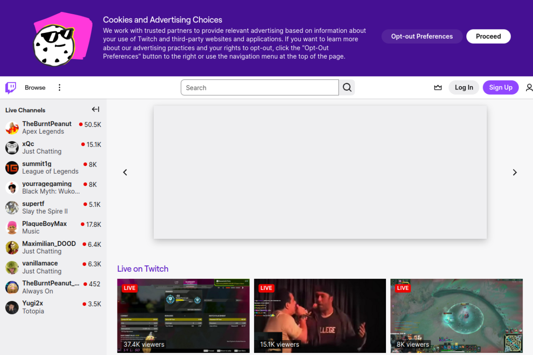Click the featured carousel player area
Image resolution: width=533 pixels, height=355 pixels.
click(320, 172)
